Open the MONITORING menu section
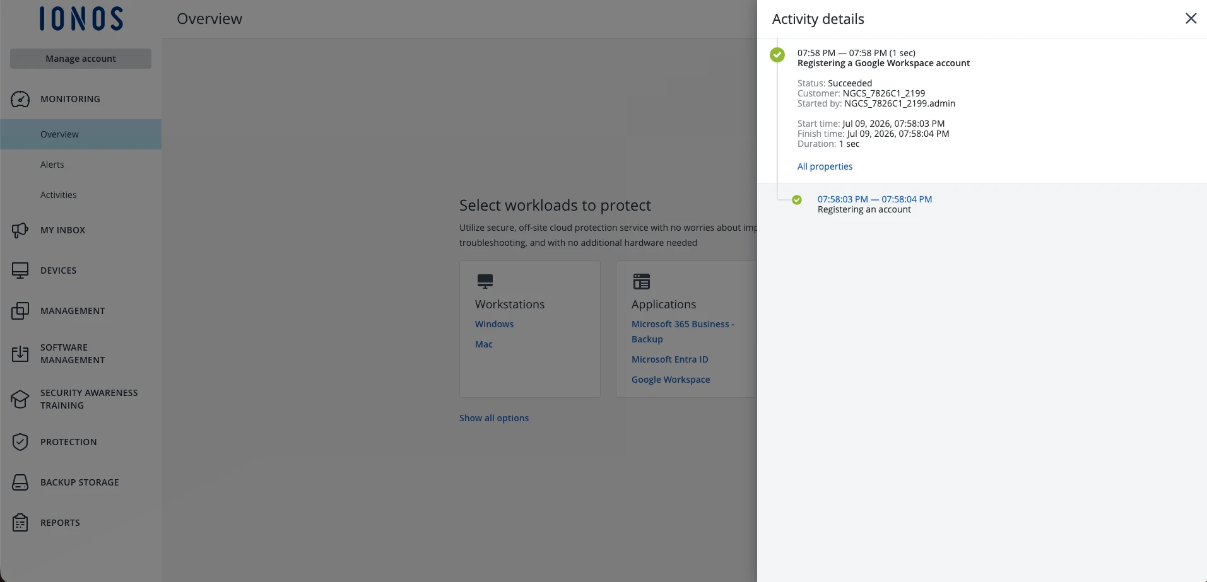 pyautogui.click(x=81, y=99)
